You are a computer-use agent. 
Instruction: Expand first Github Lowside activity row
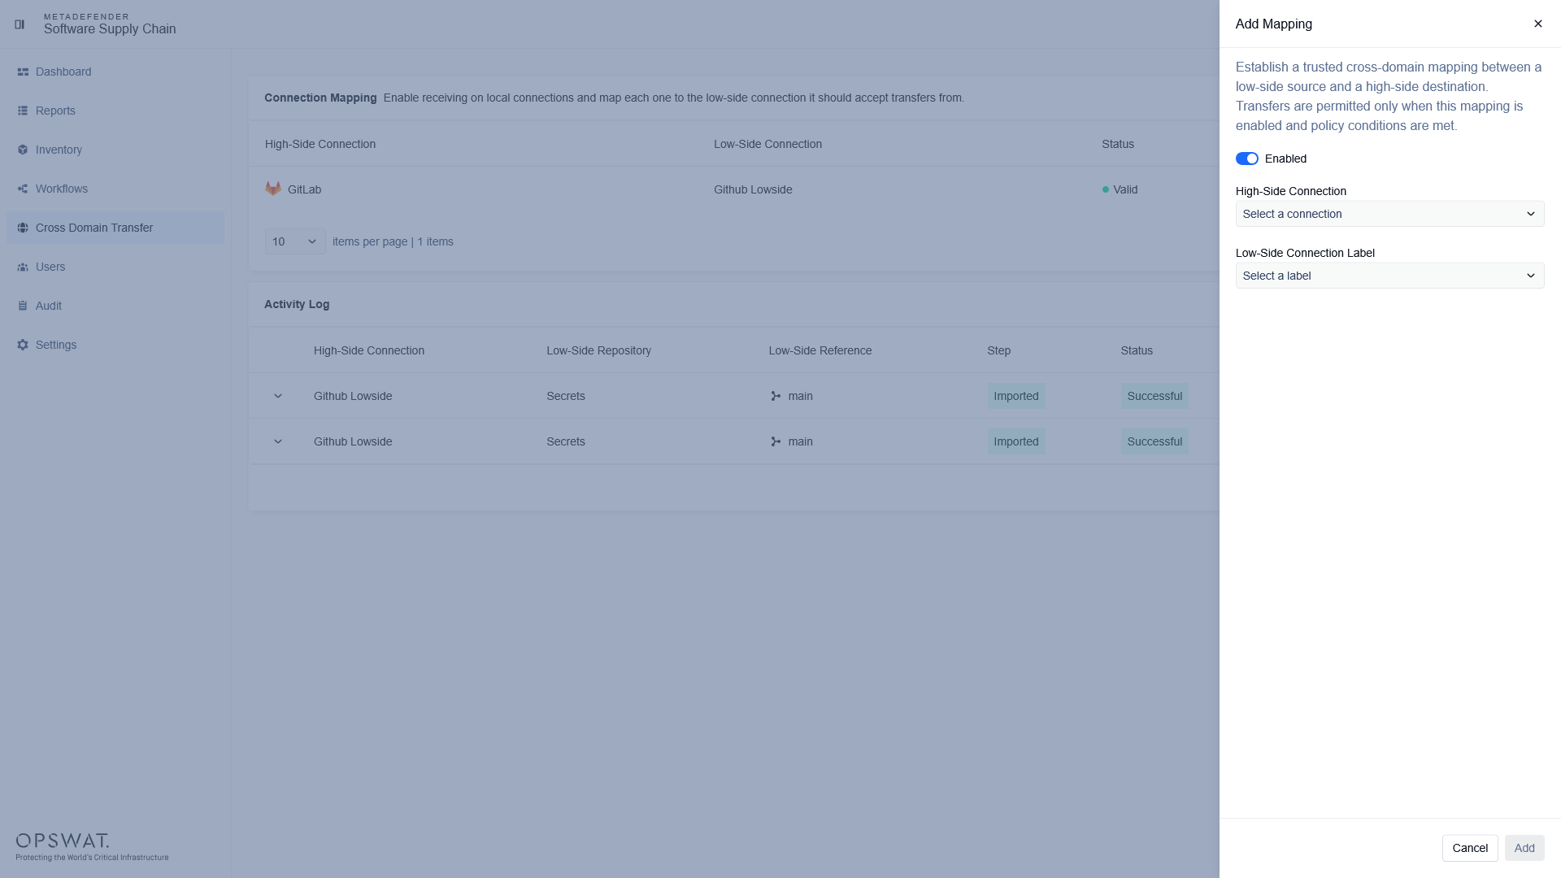[x=278, y=397]
